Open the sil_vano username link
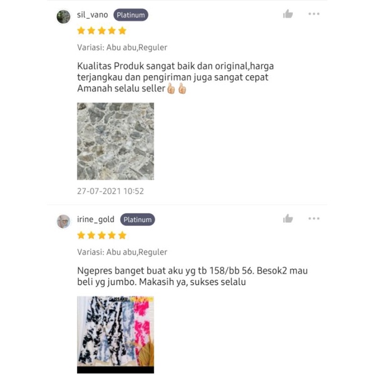Viewport: 375px width, 375px height. coord(92,15)
